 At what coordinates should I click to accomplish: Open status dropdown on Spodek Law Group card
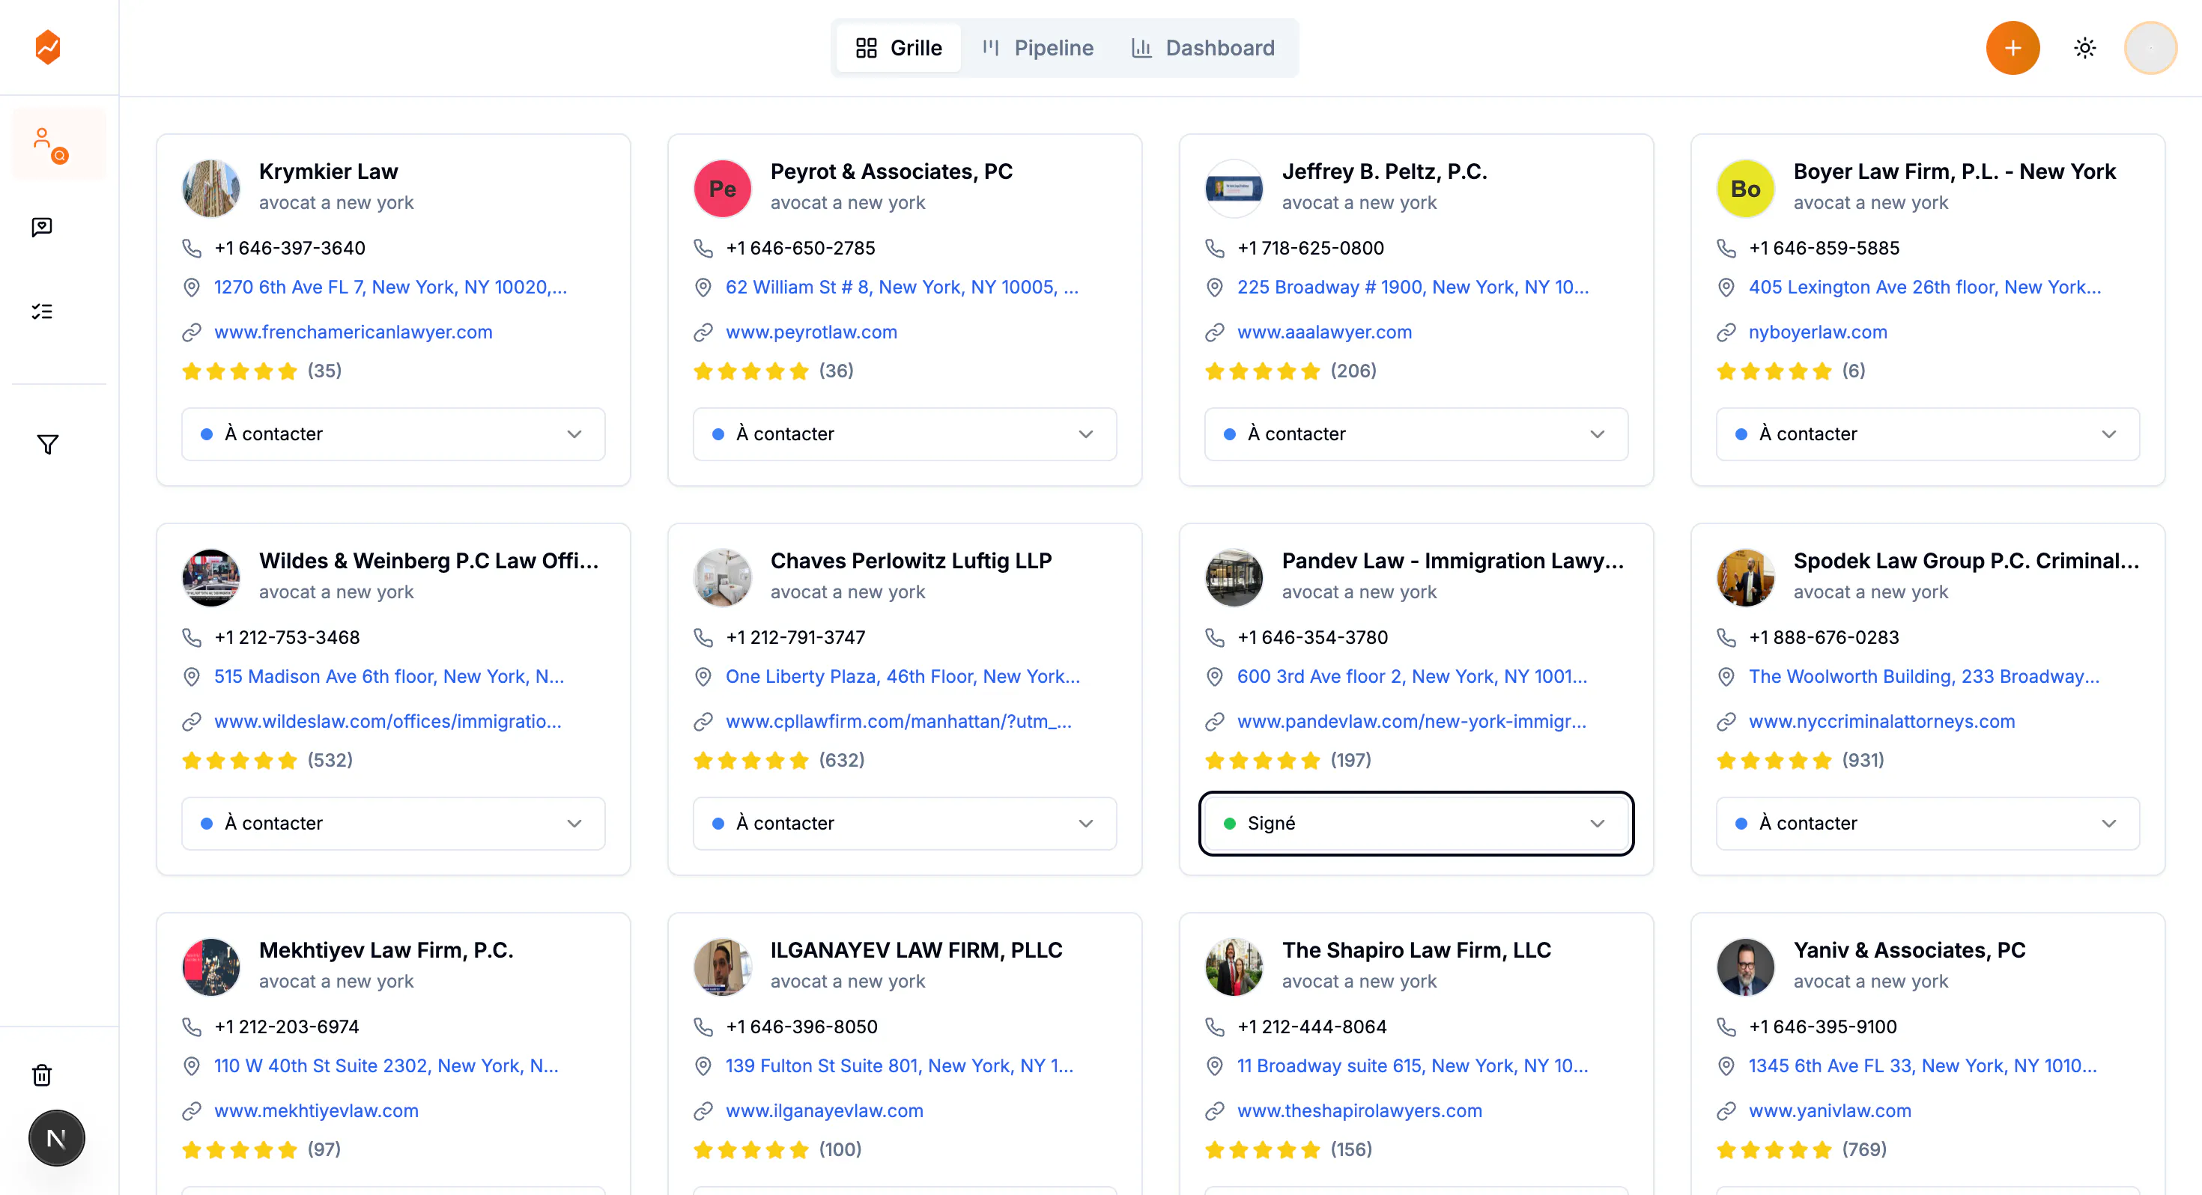1928,823
